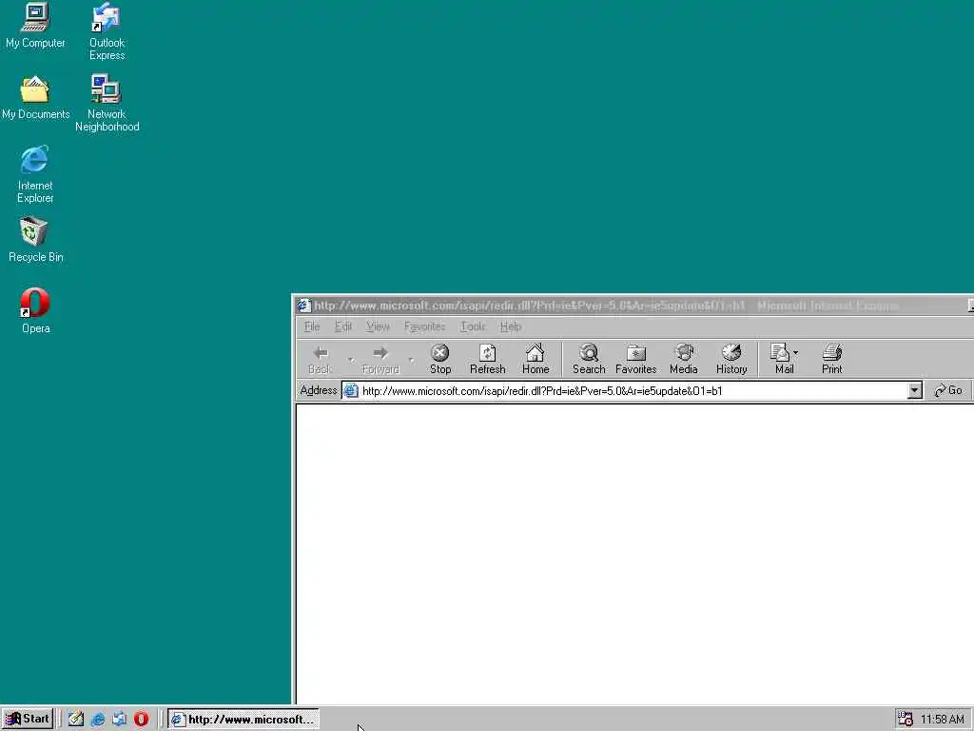Launch Opera from the desktop
The image size is (974, 731).
pyautogui.click(x=35, y=311)
